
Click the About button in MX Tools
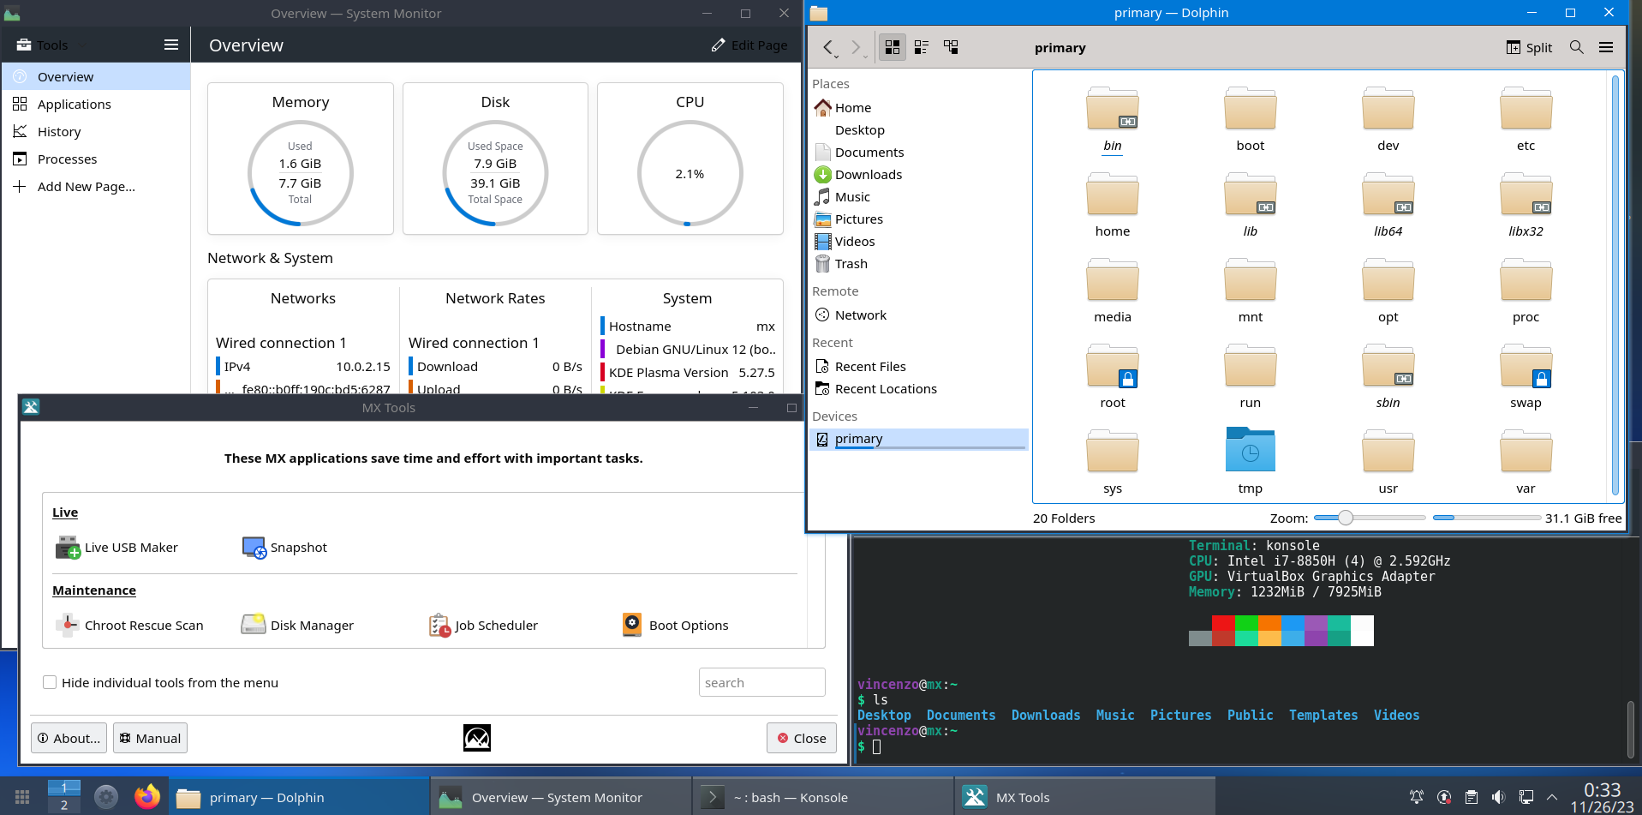coord(69,739)
